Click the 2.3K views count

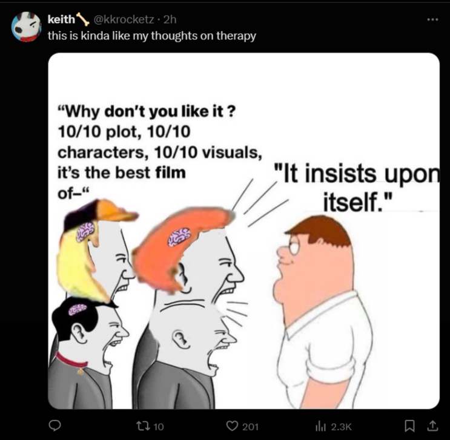pyautogui.click(x=341, y=427)
